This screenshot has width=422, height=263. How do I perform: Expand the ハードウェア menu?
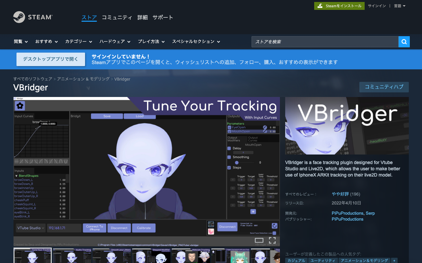point(115,42)
